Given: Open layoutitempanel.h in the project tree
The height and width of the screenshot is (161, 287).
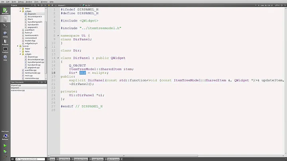Looking at the screenshot, I should (x=35, y=22).
